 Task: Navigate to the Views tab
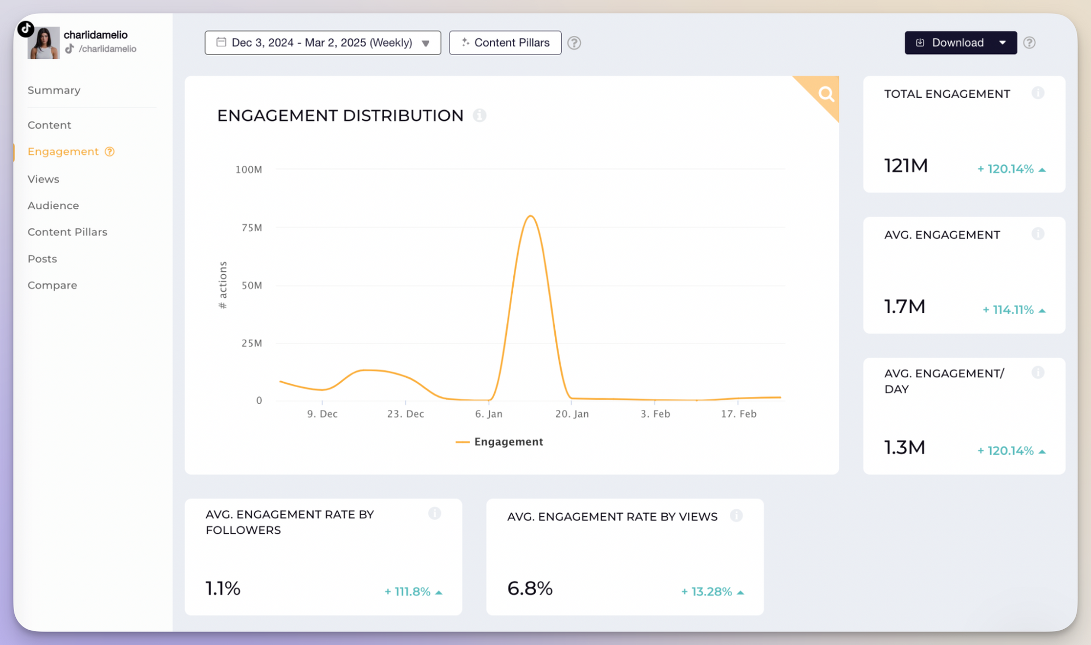43,179
